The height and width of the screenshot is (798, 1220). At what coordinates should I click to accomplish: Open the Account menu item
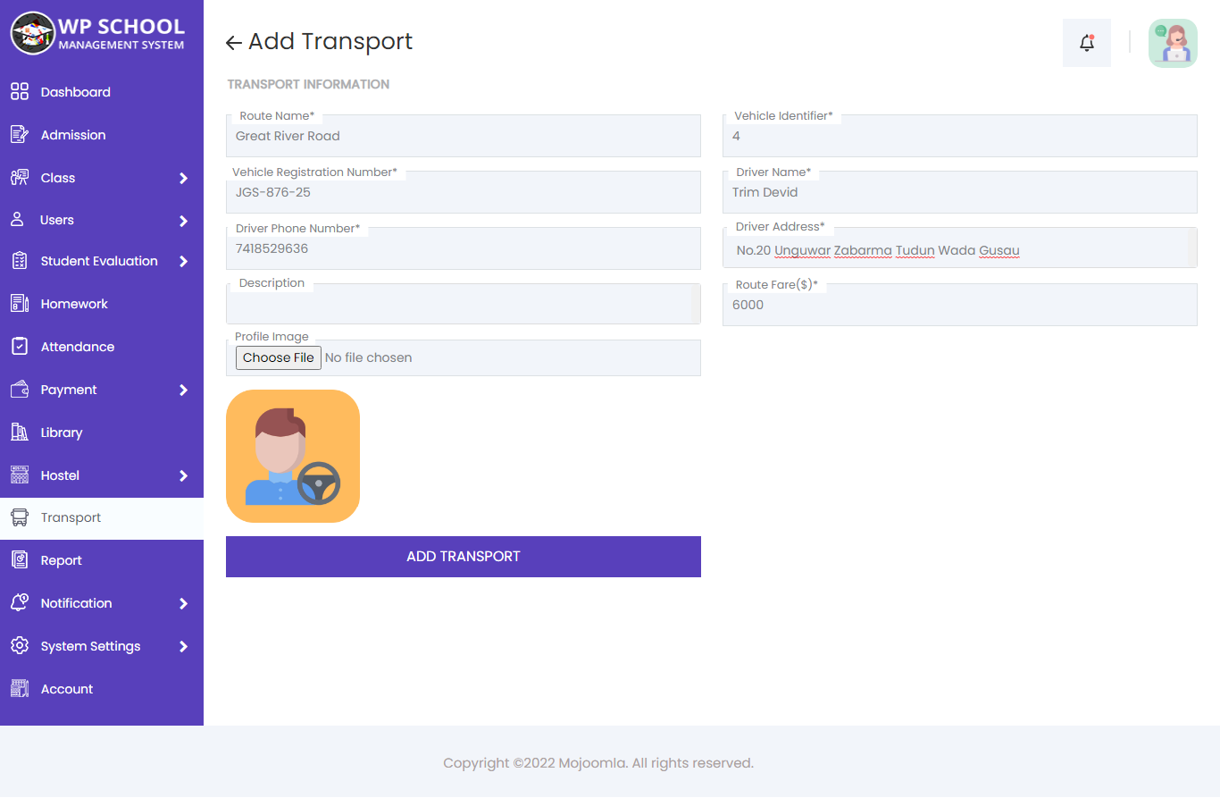pyautogui.click(x=102, y=689)
